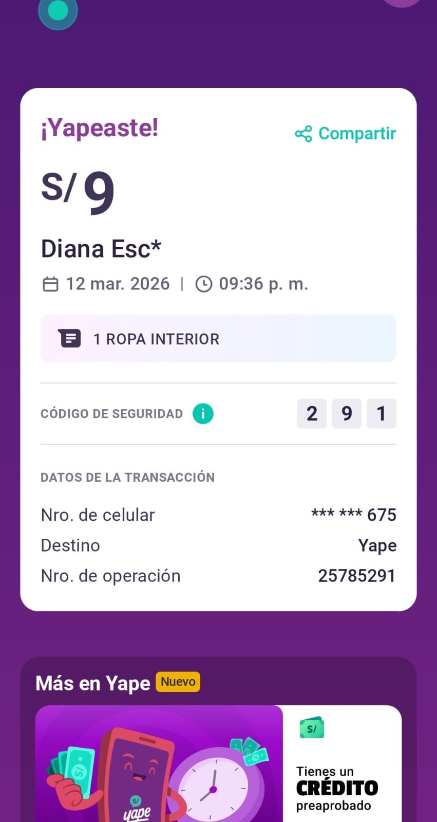This screenshot has height=822, width=437.
Task: Tap the security code info icon
Action: pyautogui.click(x=203, y=414)
